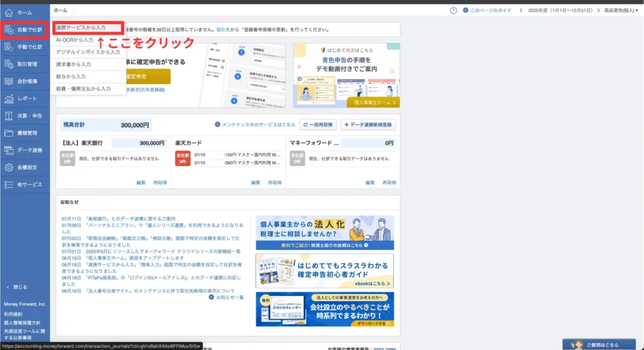The image size is (644, 350).
Task: Click 個人情報保護方針 footer link
Action: 22,323
